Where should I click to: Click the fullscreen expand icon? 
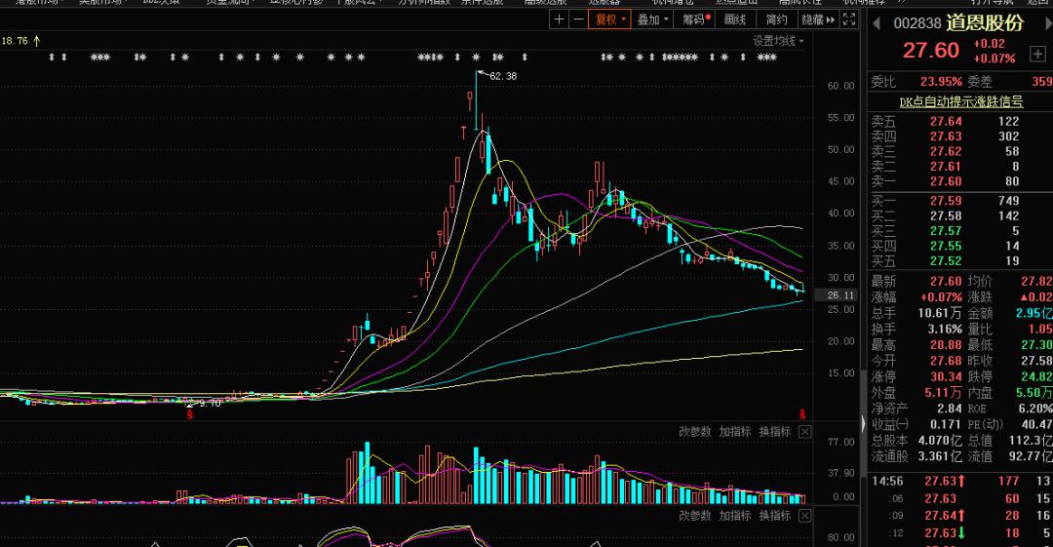click(849, 19)
